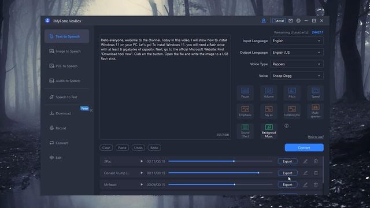This screenshot has height=208, width=370.
Task: Open the Volume adjustment tool
Action: point(268,92)
